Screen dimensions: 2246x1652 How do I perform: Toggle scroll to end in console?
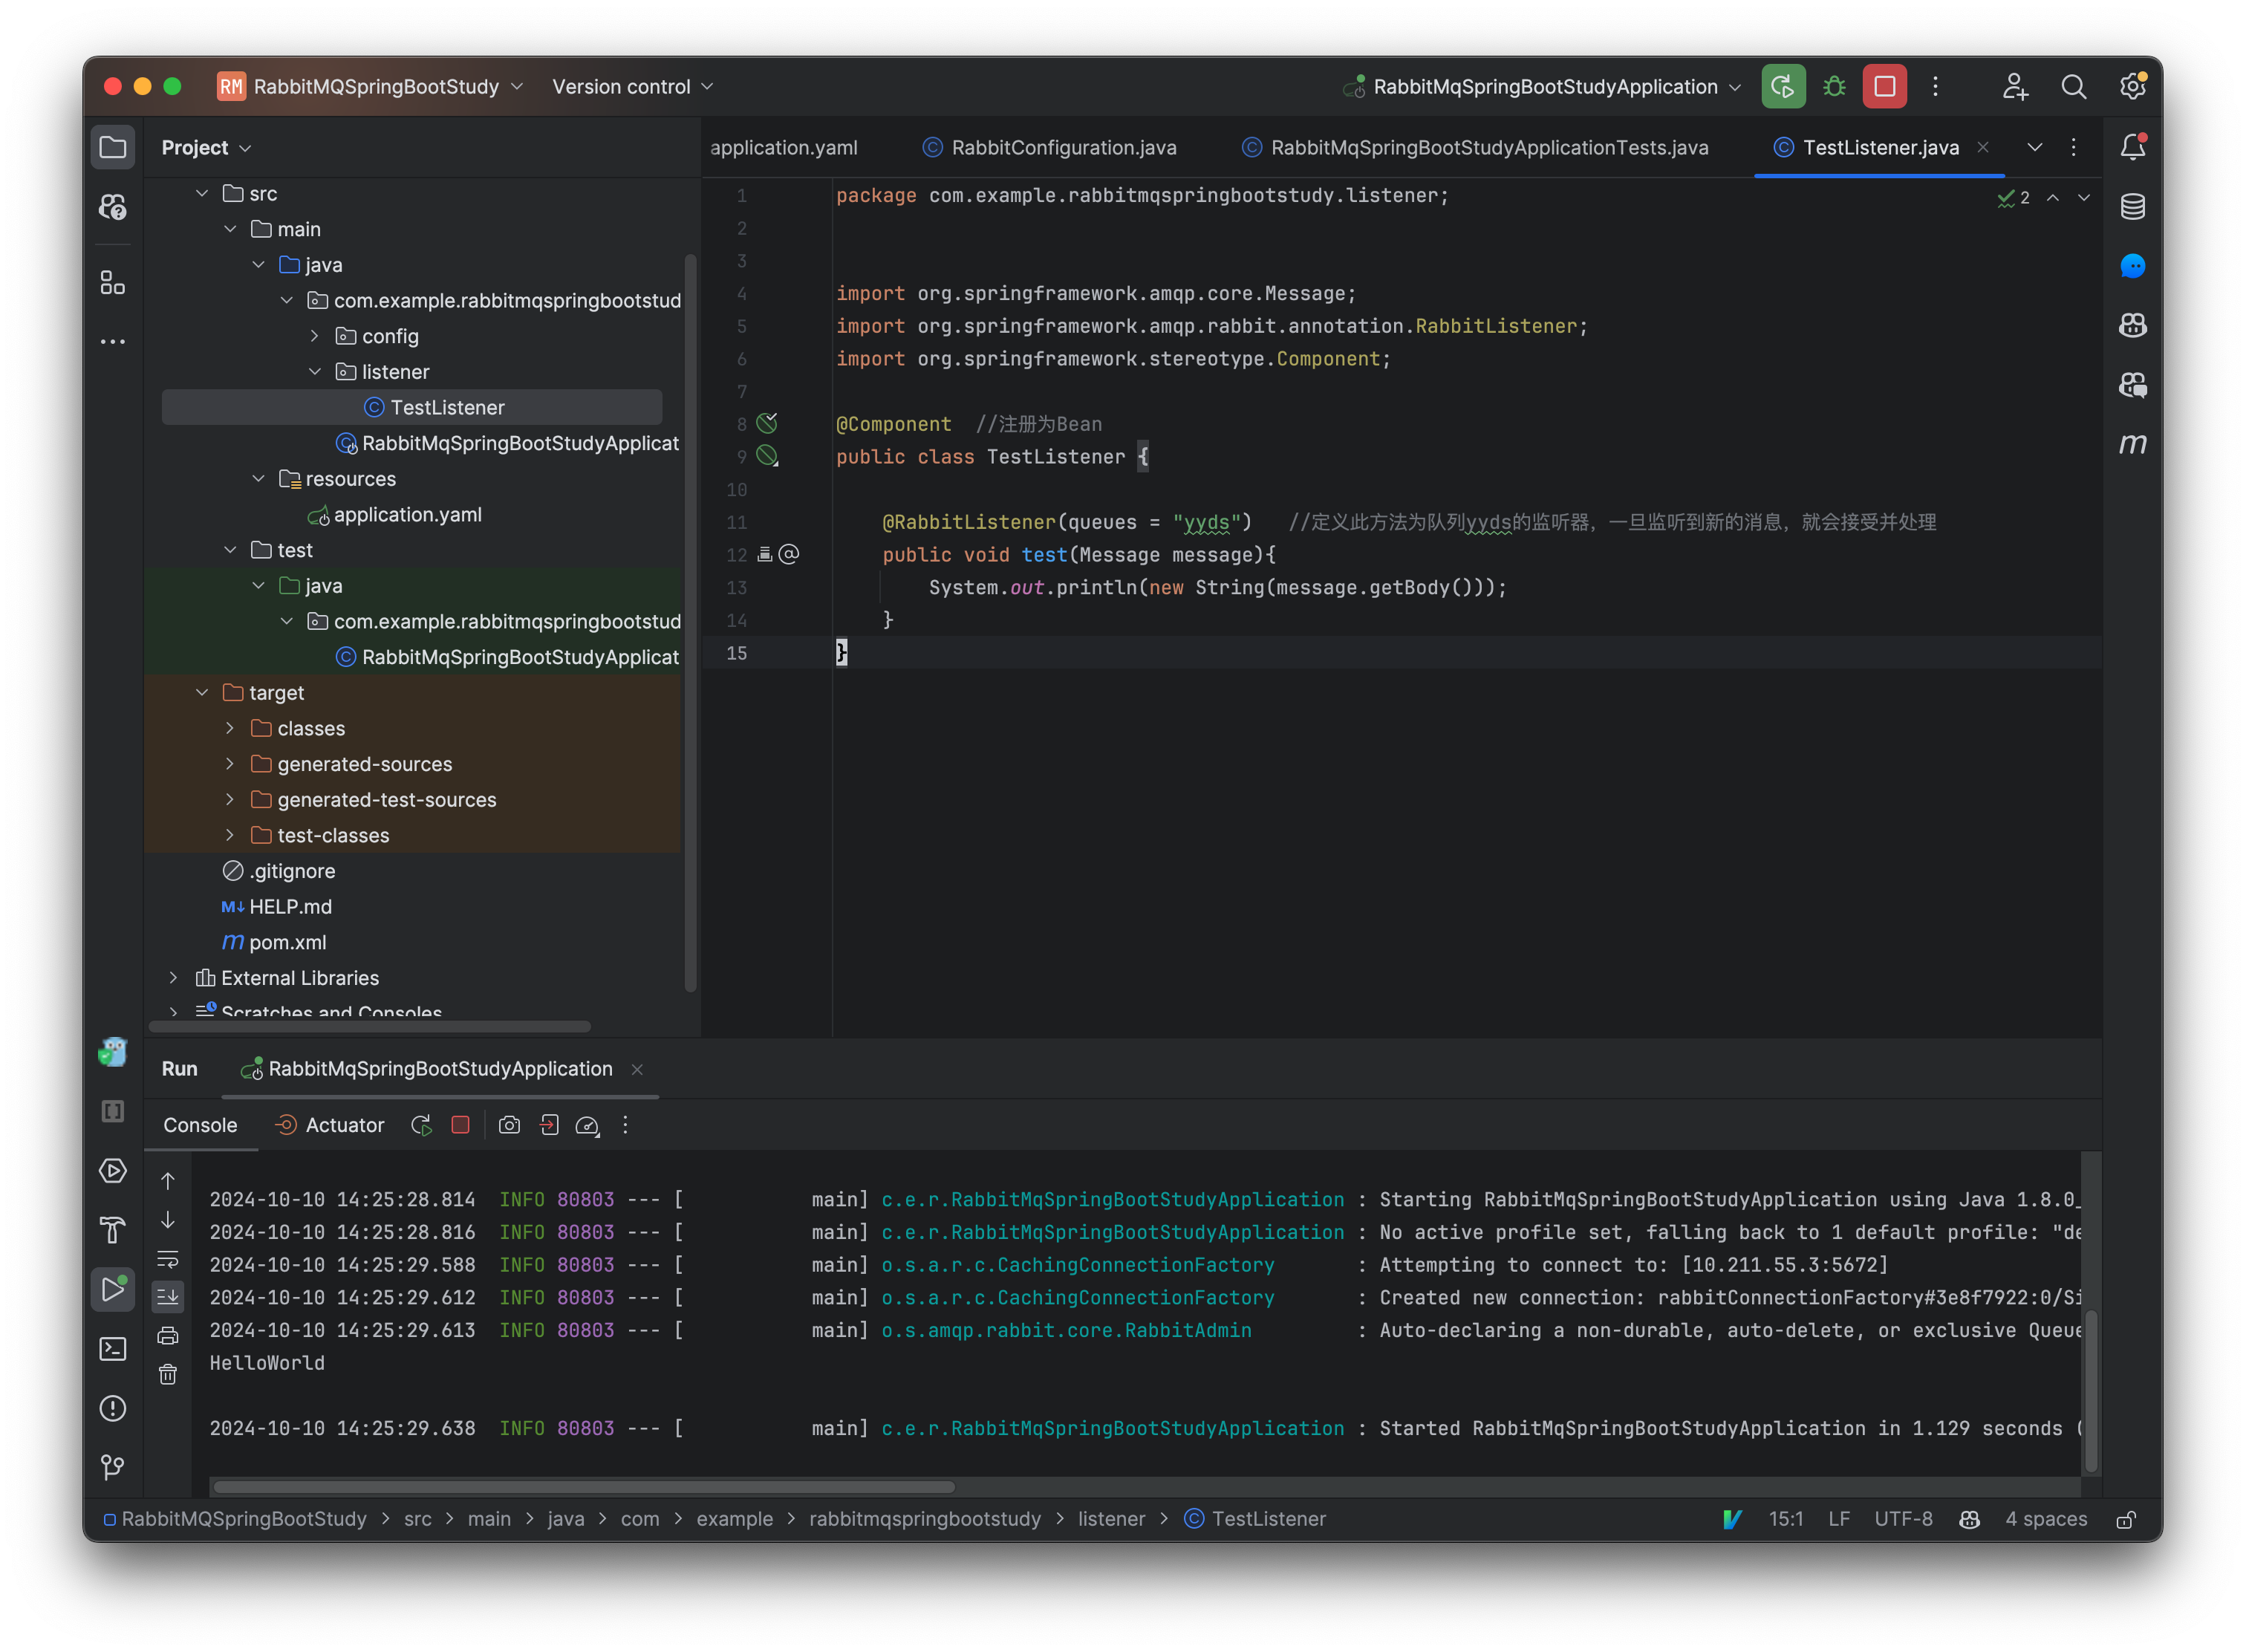pyautogui.click(x=168, y=1297)
